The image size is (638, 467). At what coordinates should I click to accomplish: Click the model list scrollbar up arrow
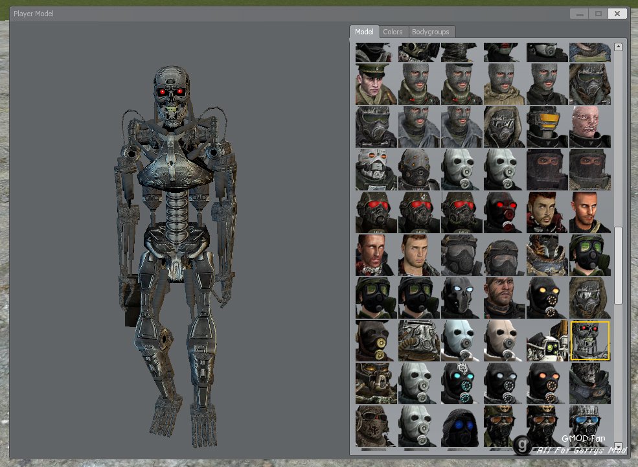click(x=617, y=46)
